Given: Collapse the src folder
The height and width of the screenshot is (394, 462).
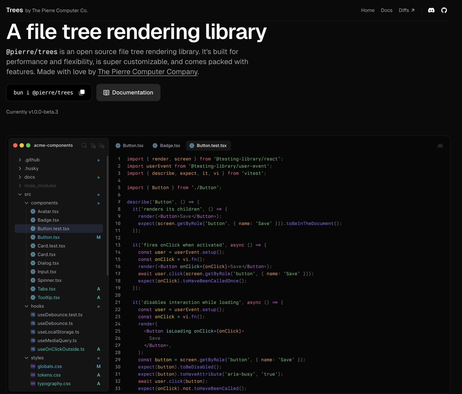Looking at the screenshot, I should tap(59, 194).
